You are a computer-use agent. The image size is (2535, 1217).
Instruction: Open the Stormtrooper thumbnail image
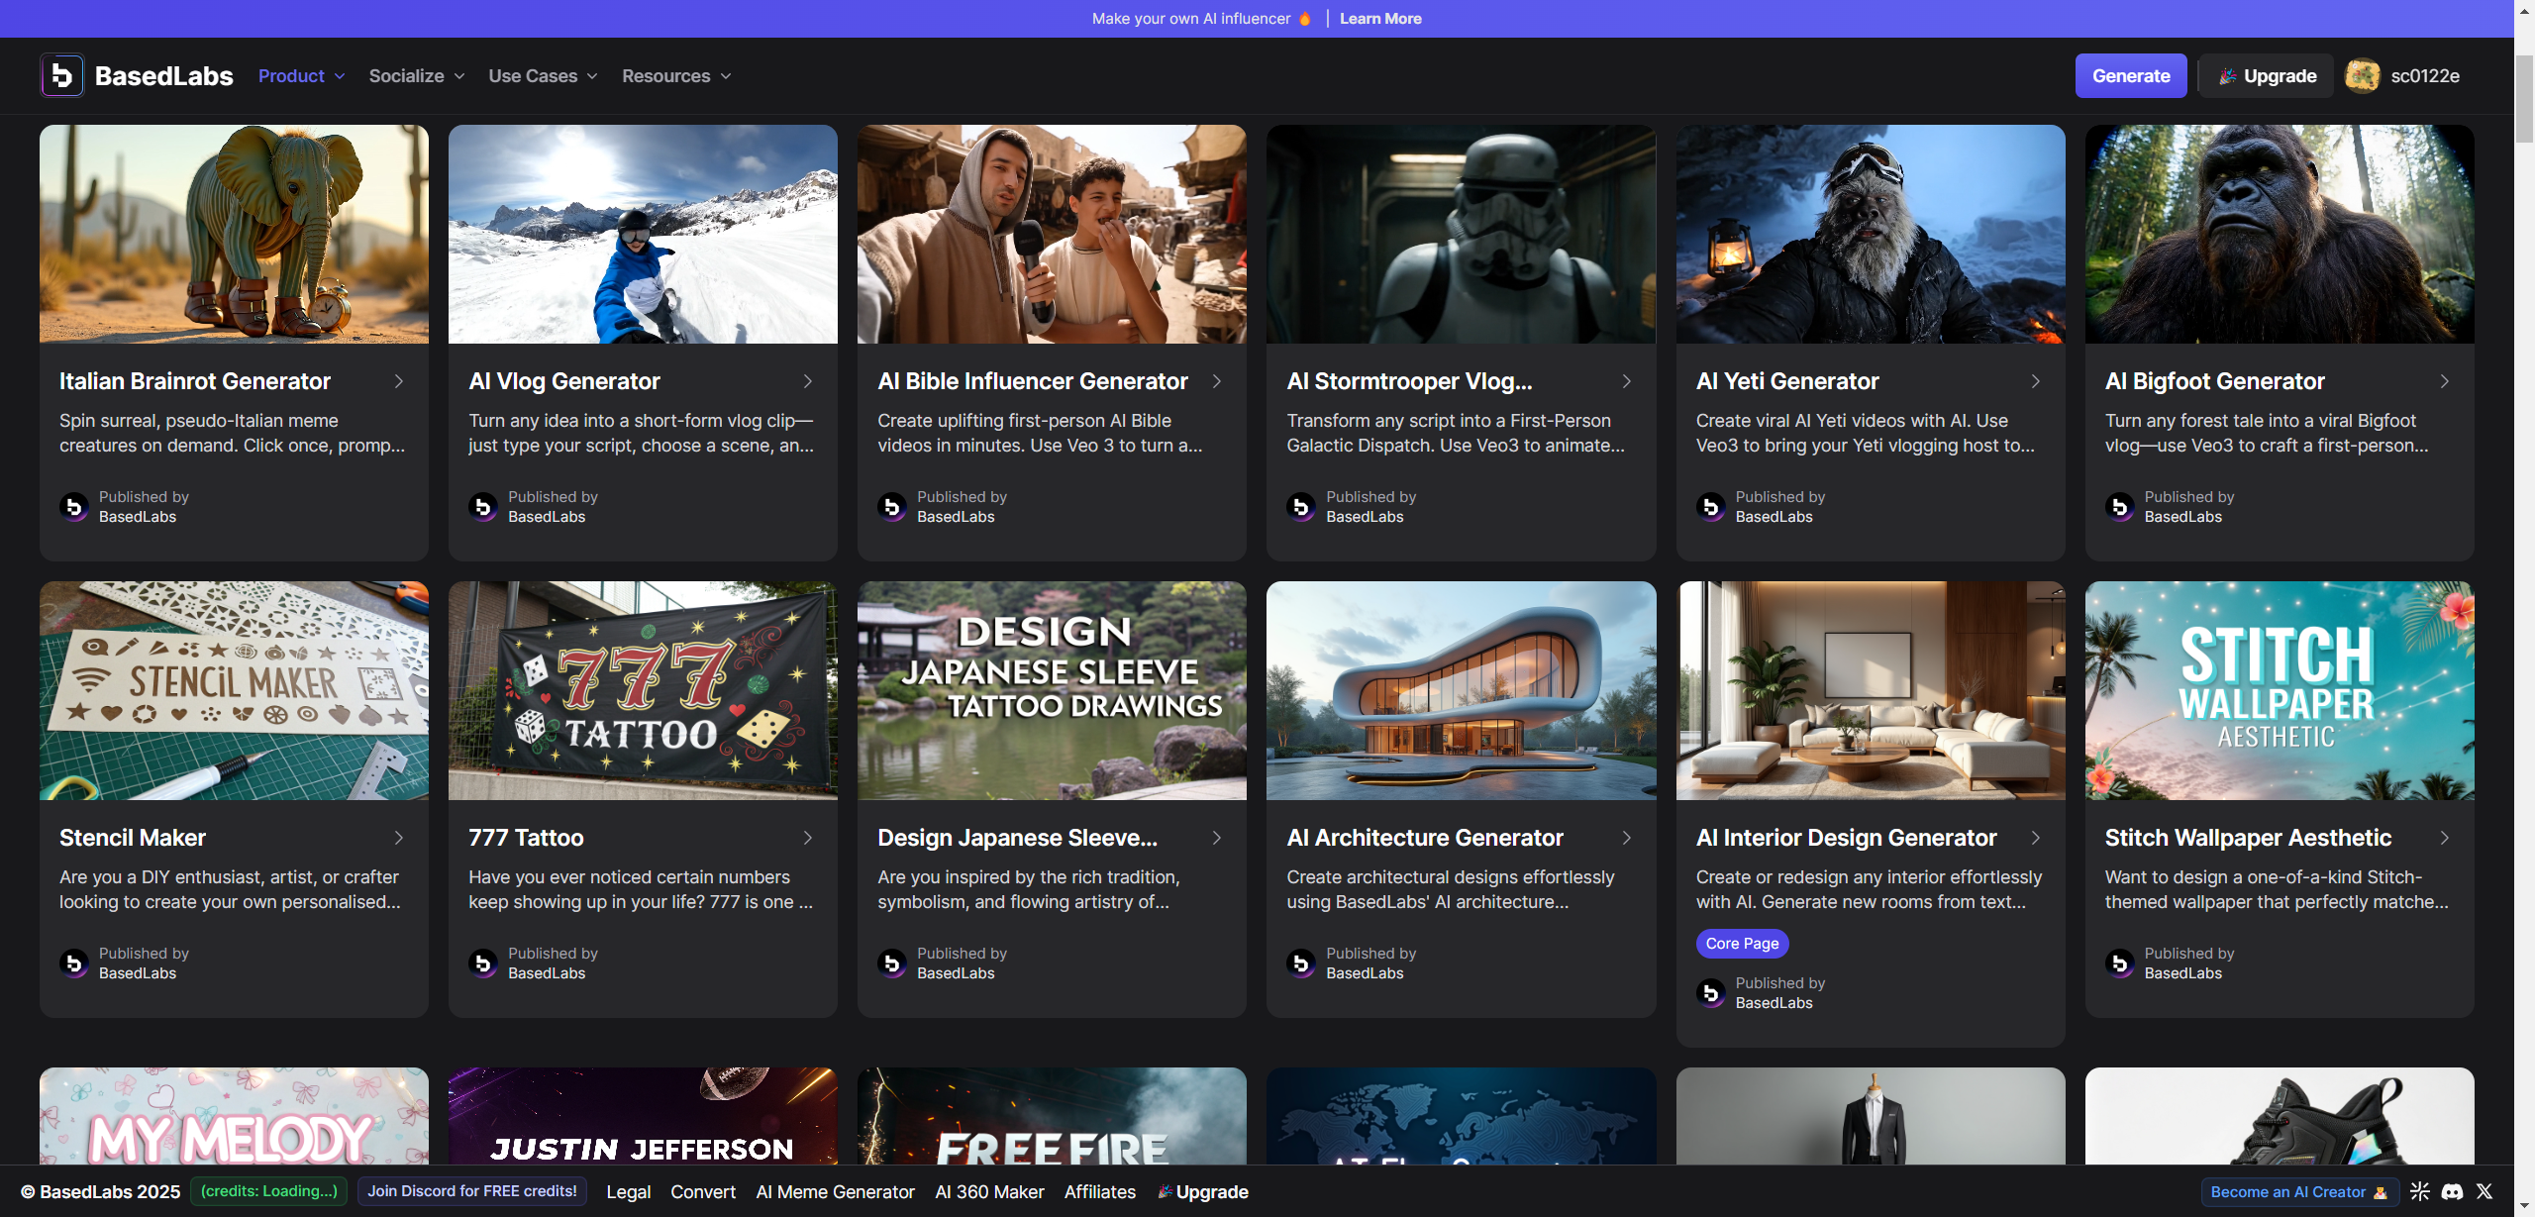point(1461,235)
